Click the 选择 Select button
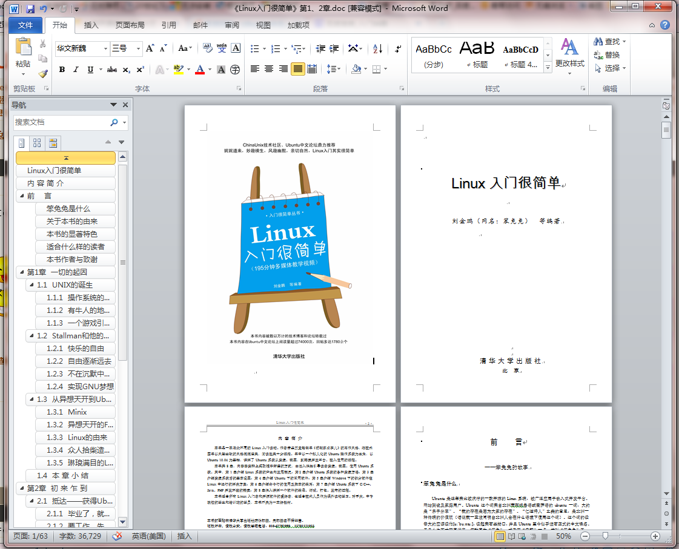The height and width of the screenshot is (549, 679). coord(611,68)
